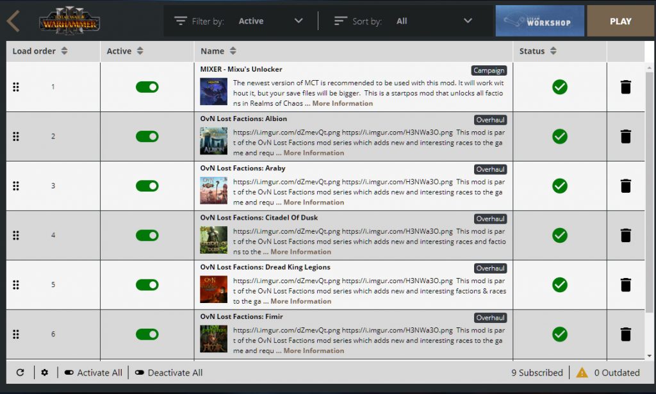Click trash icon for OvN Araby mod
Screen dimensions: 656x394
tap(626, 186)
